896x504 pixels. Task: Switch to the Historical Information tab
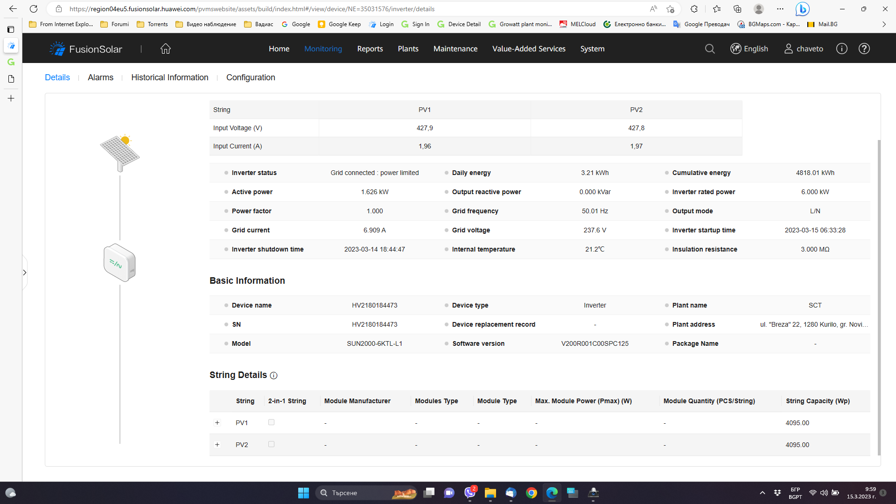point(169,77)
